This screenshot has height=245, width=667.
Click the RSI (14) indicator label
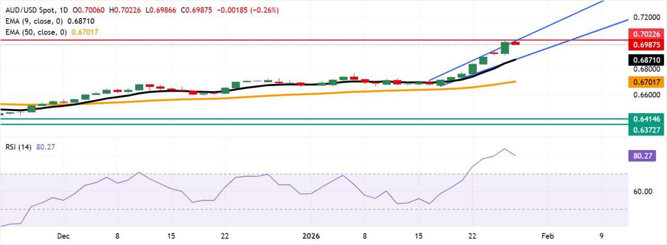point(17,147)
